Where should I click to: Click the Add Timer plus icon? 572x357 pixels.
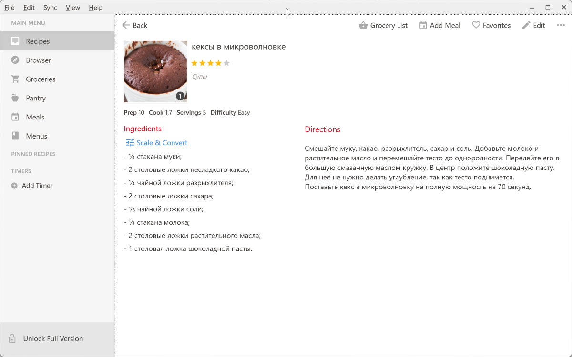click(14, 186)
